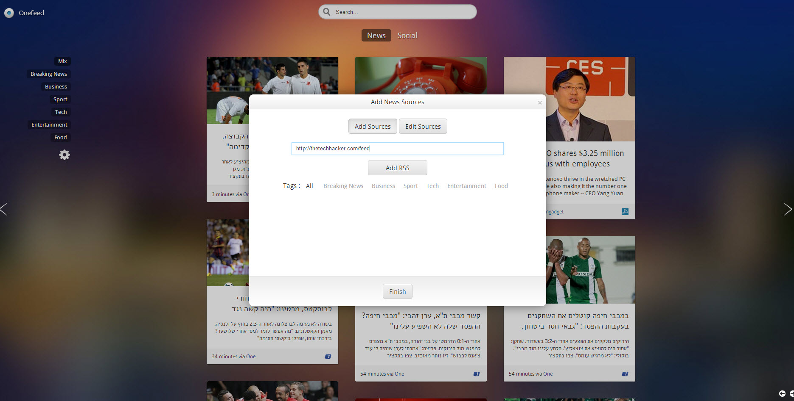794x401 pixels.
Task: Click the Edit Sources button
Action: (x=423, y=126)
